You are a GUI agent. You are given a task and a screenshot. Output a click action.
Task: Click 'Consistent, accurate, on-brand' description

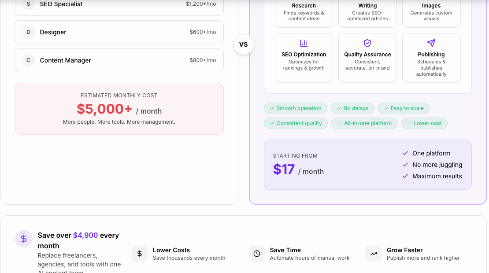[367, 65]
